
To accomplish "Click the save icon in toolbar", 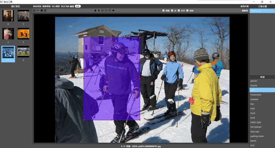I will pos(42,11).
